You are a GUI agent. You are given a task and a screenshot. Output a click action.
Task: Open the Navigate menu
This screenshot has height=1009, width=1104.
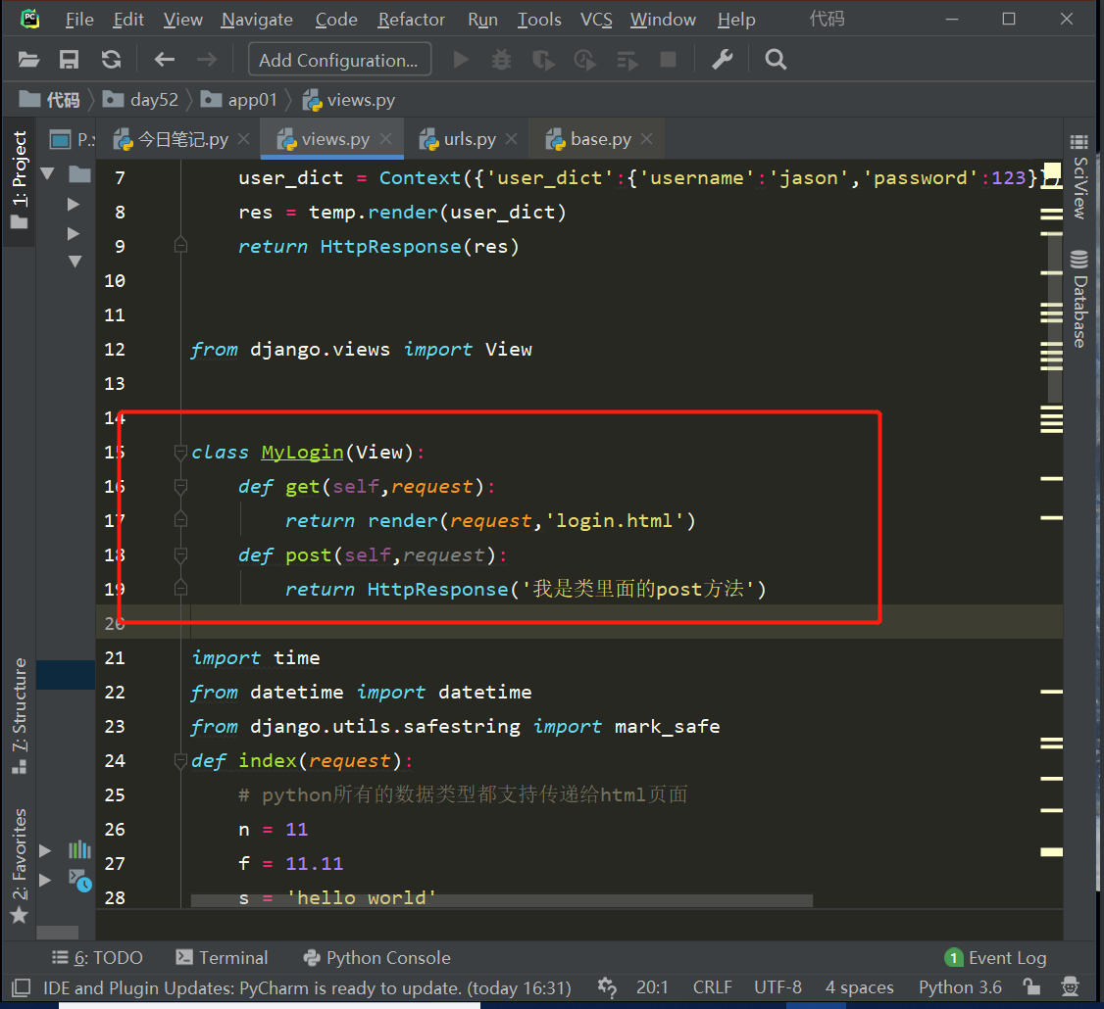[257, 20]
